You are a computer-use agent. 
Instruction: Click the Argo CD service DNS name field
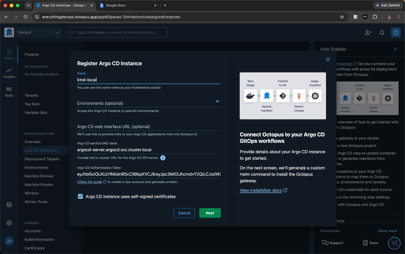149,150
